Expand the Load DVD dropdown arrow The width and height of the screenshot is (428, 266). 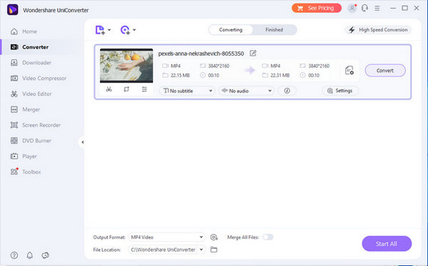pyautogui.click(x=134, y=30)
